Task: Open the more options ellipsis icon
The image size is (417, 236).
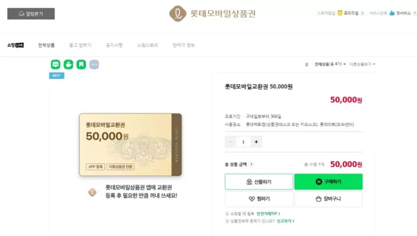Action: coord(94,64)
